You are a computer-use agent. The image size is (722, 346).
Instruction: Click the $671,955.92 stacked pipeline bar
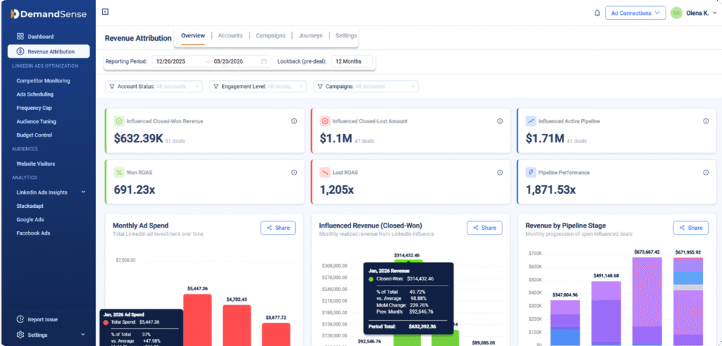point(688,302)
